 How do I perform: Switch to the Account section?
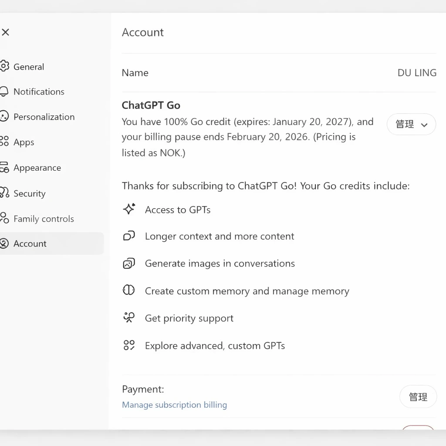click(30, 243)
